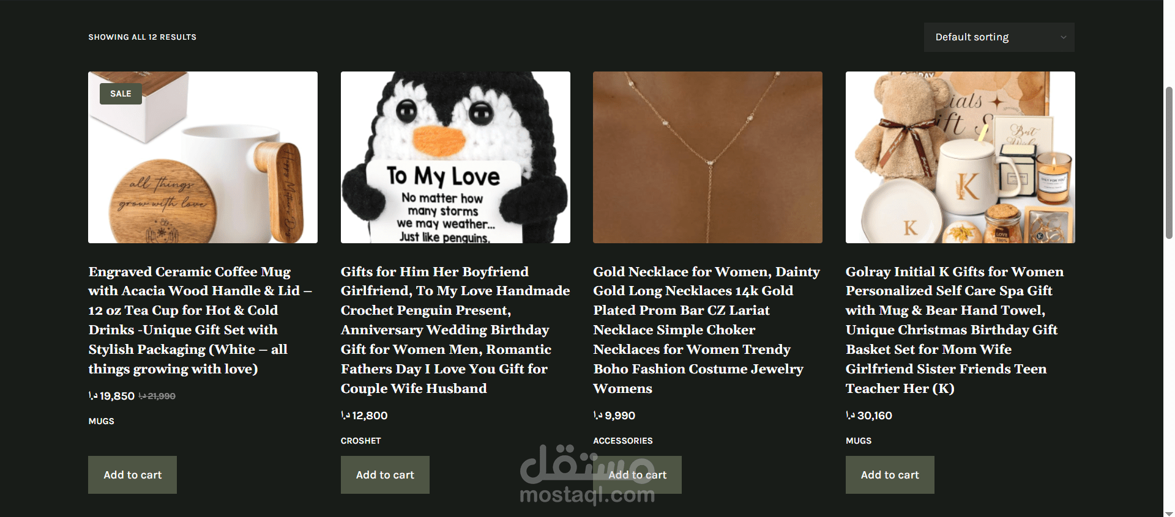This screenshot has height=517, width=1175.
Task: Open the ceramic coffee mug product image
Action: click(203, 158)
